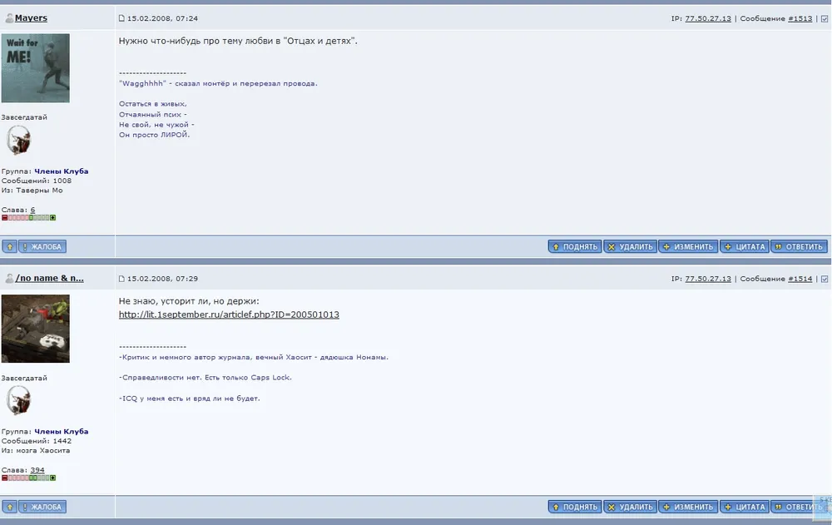Open the lit.1september.ru article link
This screenshot has height=525, width=832.
[229, 315]
